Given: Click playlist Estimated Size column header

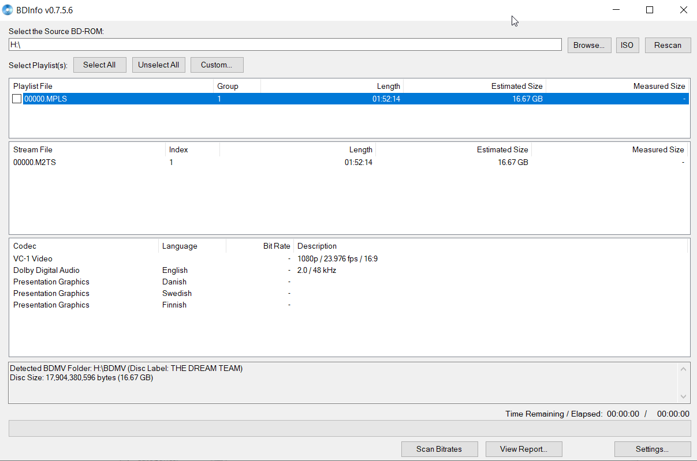Looking at the screenshot, I should [x=475, y=86].
